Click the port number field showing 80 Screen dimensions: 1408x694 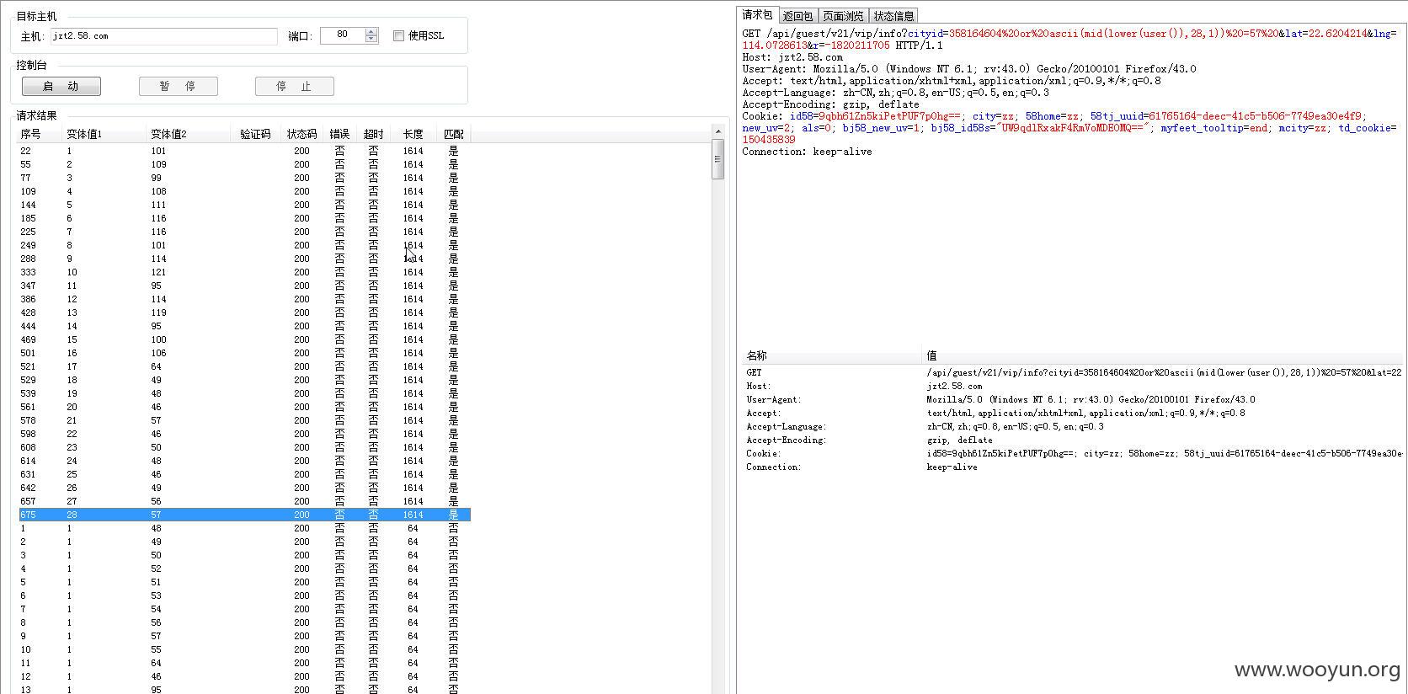[343, 35]
